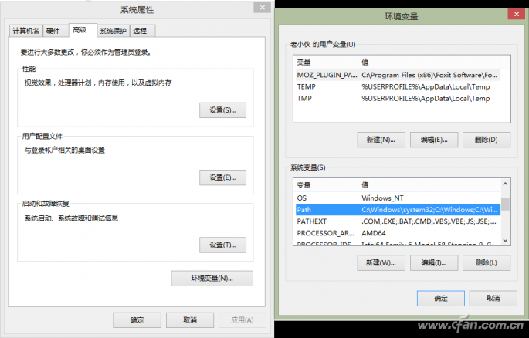Click the 环境变量(N)... button
The height and width of the screenshot is (338, 529).
(212, 279)
